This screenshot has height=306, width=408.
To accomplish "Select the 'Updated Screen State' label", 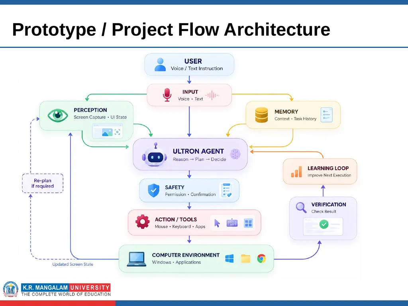I will [73, 264].
